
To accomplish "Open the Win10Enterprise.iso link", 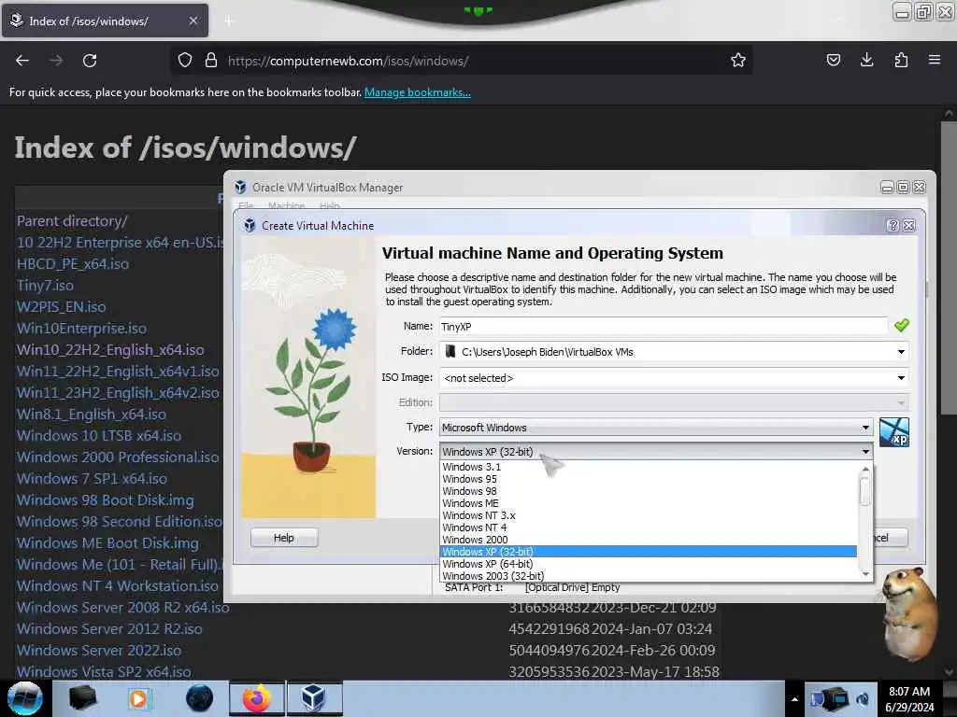I will 82,328.
